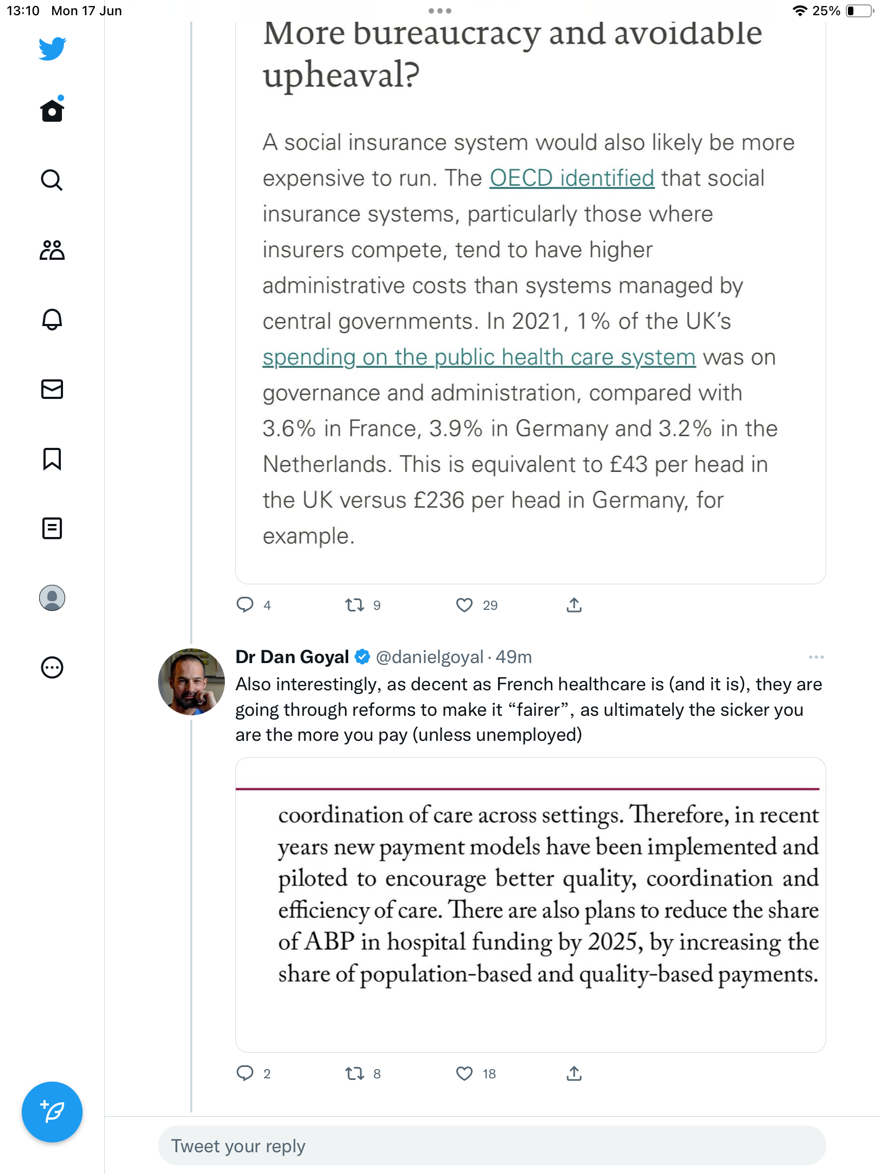This screenshot has width=880, height=1174.
Task: Like the tweet with 29 likes
Action: coord(464,605)
